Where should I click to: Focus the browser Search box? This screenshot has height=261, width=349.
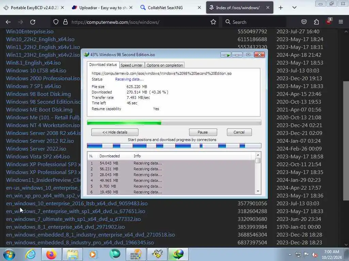[x=254, y=22]
